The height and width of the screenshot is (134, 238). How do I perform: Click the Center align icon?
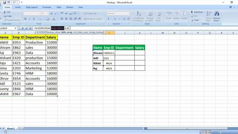pyautogui.click(x=66, y=19)
